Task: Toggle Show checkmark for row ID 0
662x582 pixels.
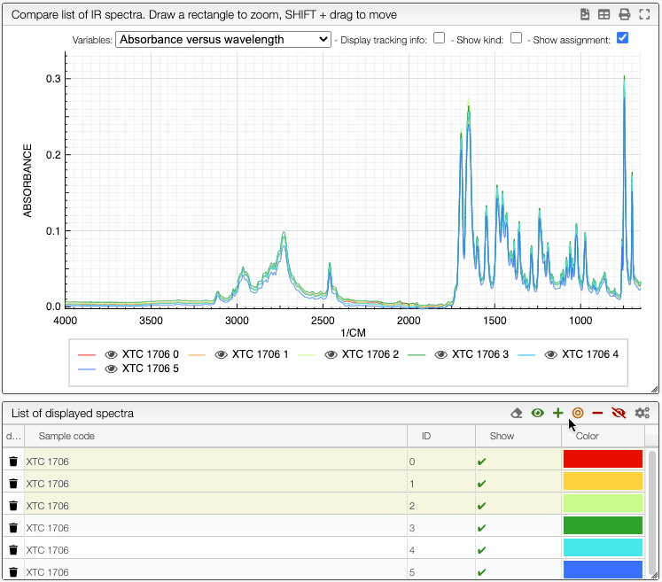Action: 481,462
